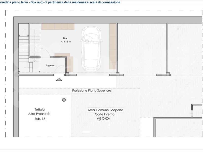The image size is (203, 152).
Task: Select the triangle entrance arrow below Ingresso
Action: [x=59, y=80]
